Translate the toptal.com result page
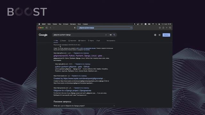205x115 pixels. click(x=79, y=76)
